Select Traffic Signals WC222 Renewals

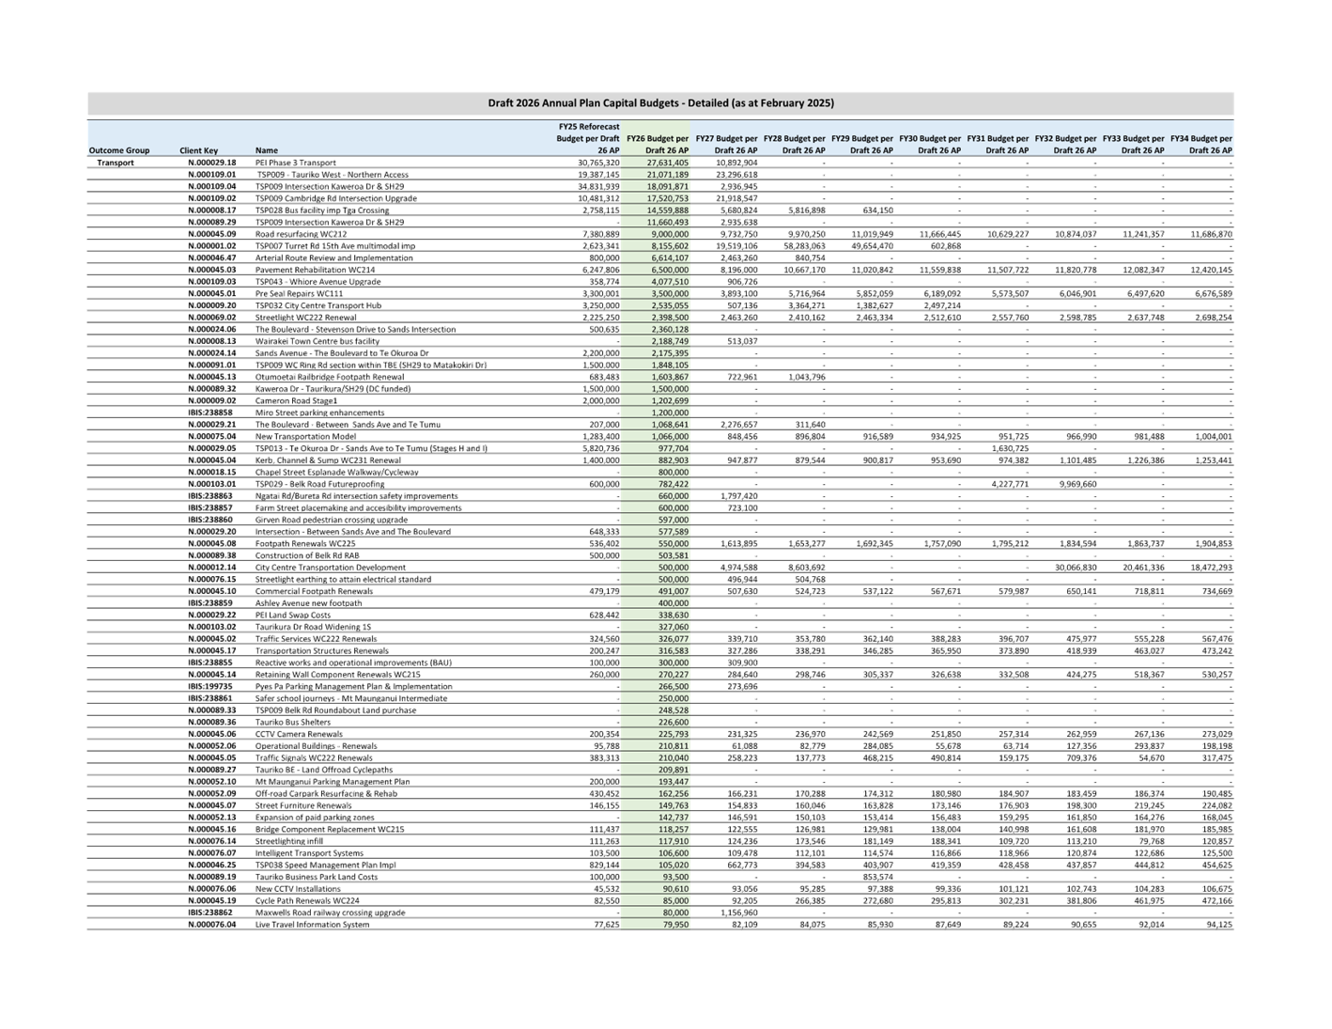[314, 757]
